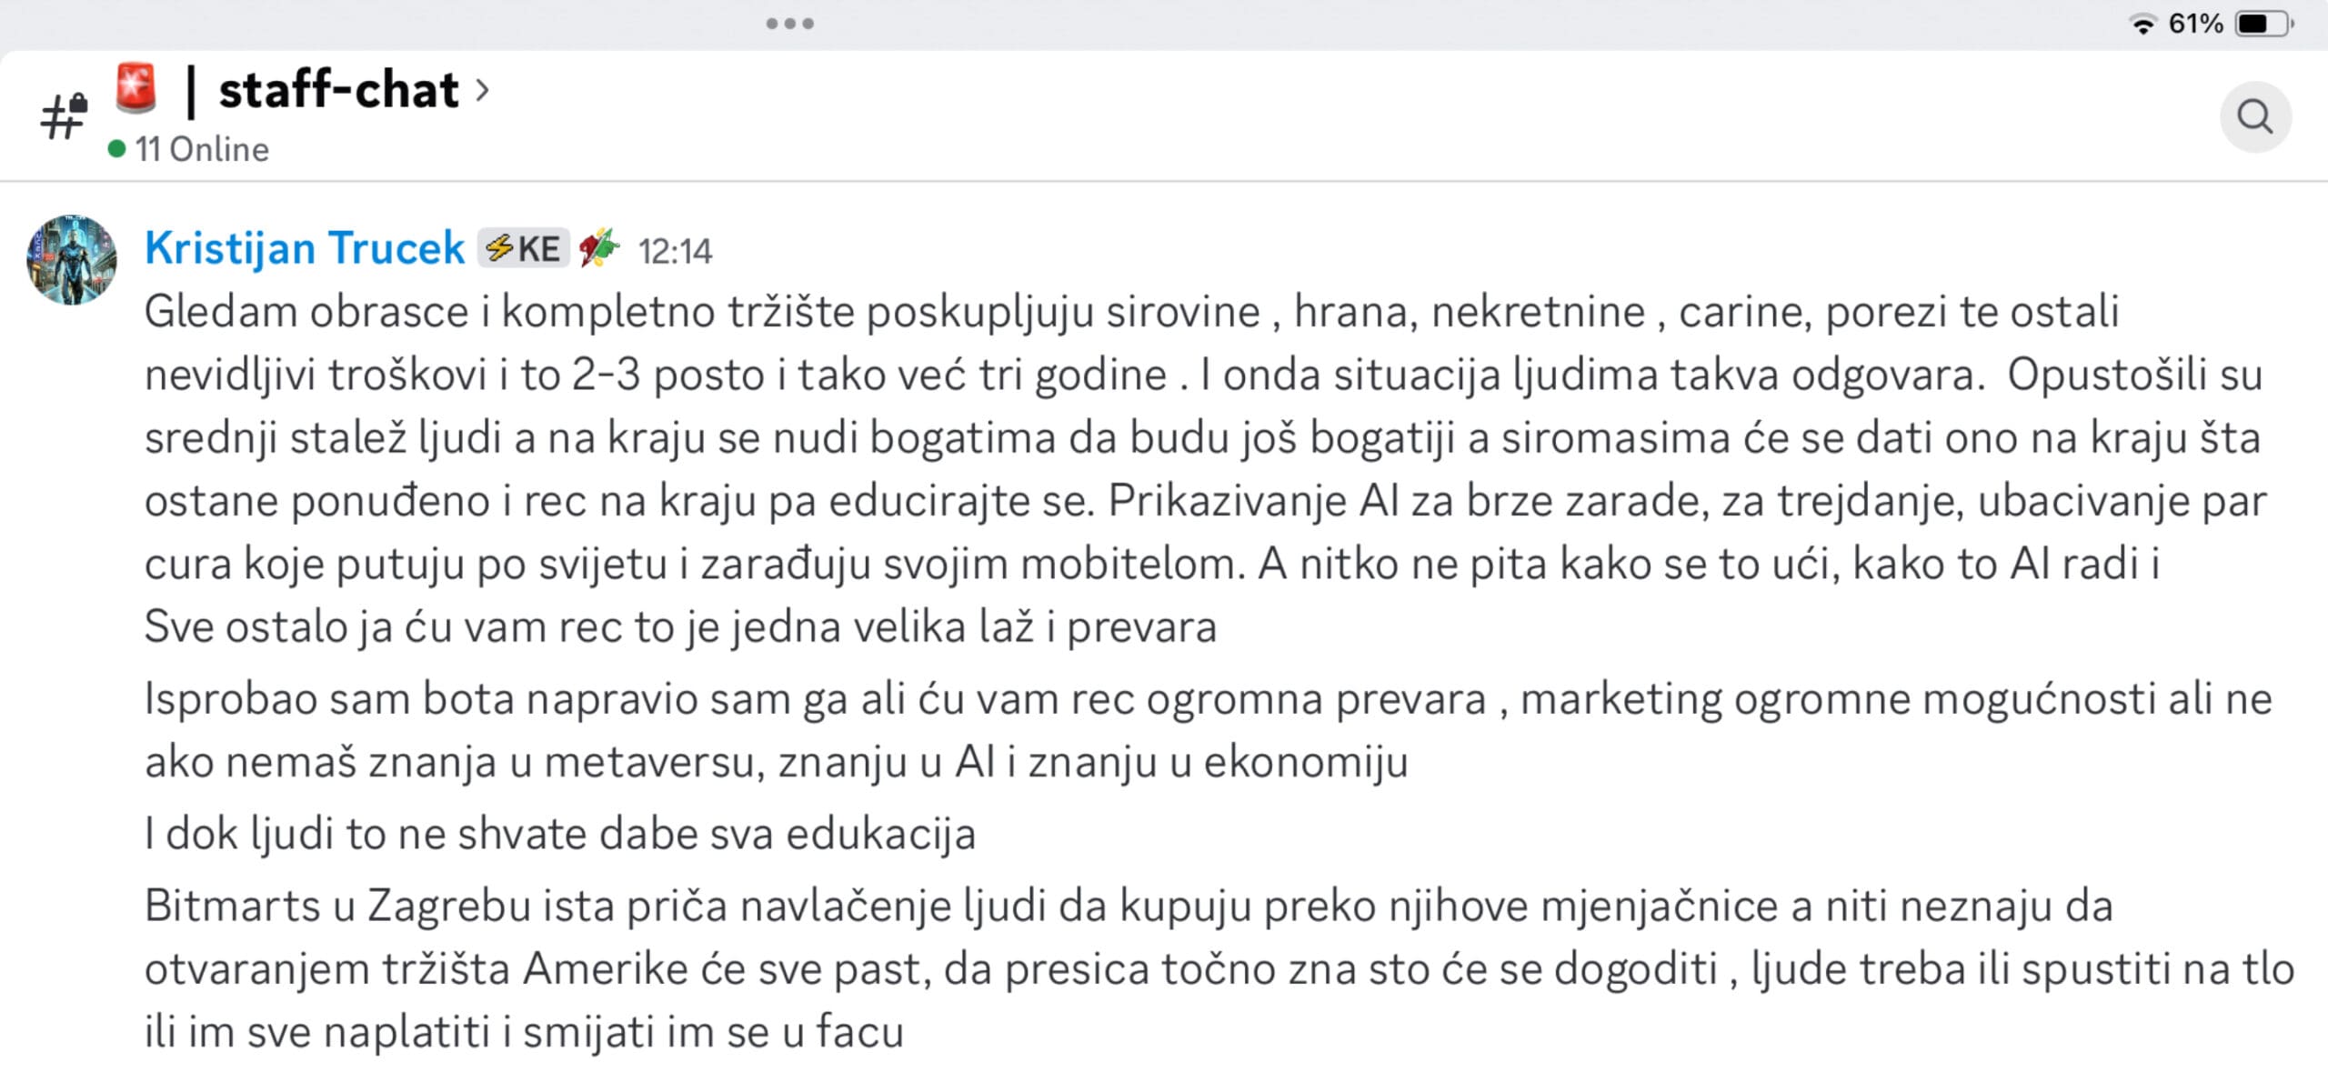Select the message starting "Gledam obrasce"
The image size is (2328, 1092).
pos(1182,469)
